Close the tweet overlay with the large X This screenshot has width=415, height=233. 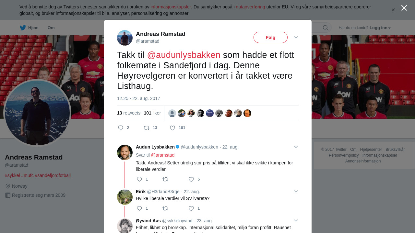[404, 8]
